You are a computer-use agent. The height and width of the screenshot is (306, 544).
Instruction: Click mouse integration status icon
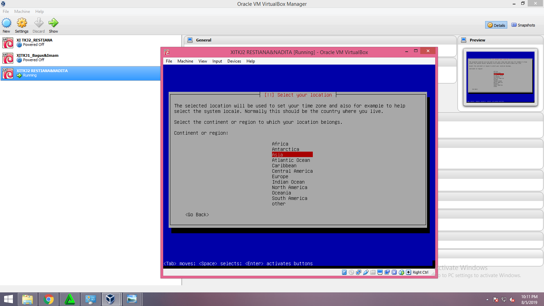click(x=402, y=272)
